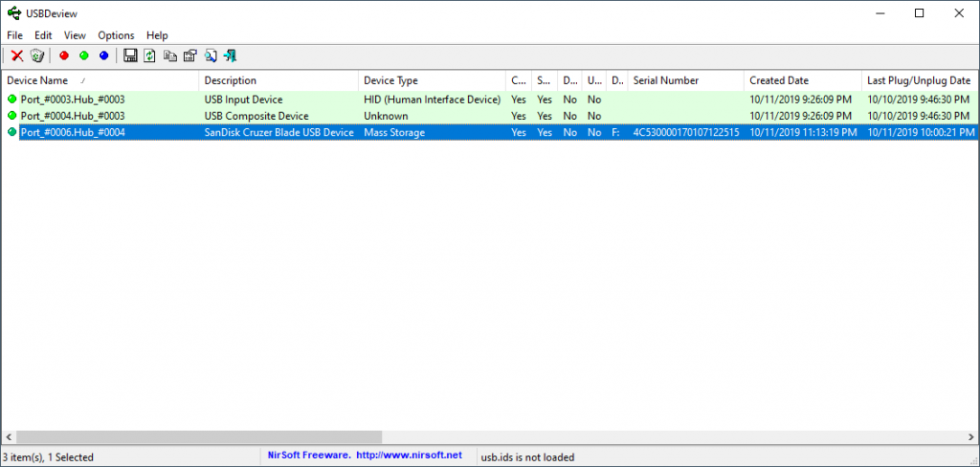980x467 pixels.
Task: Open the Options menu
Action: [116, 35]
